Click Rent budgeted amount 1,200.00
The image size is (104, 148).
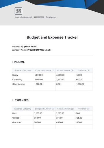[38, 113]
